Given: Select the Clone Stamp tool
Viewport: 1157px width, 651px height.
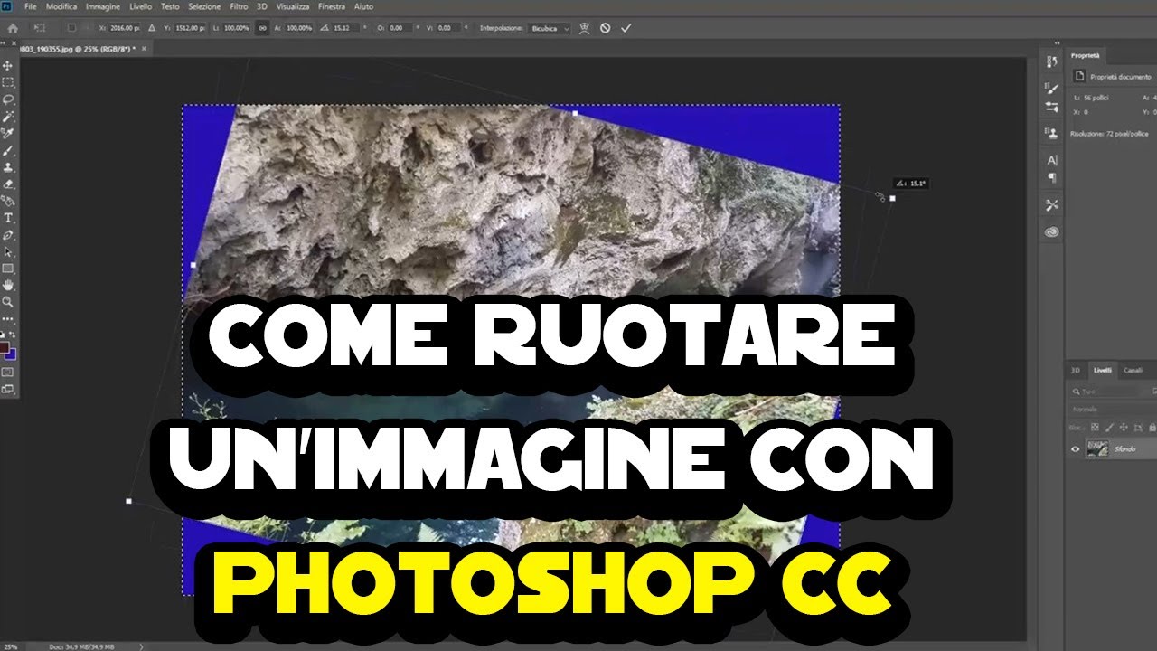Looking at the screenshot, I should click(7, 168).
